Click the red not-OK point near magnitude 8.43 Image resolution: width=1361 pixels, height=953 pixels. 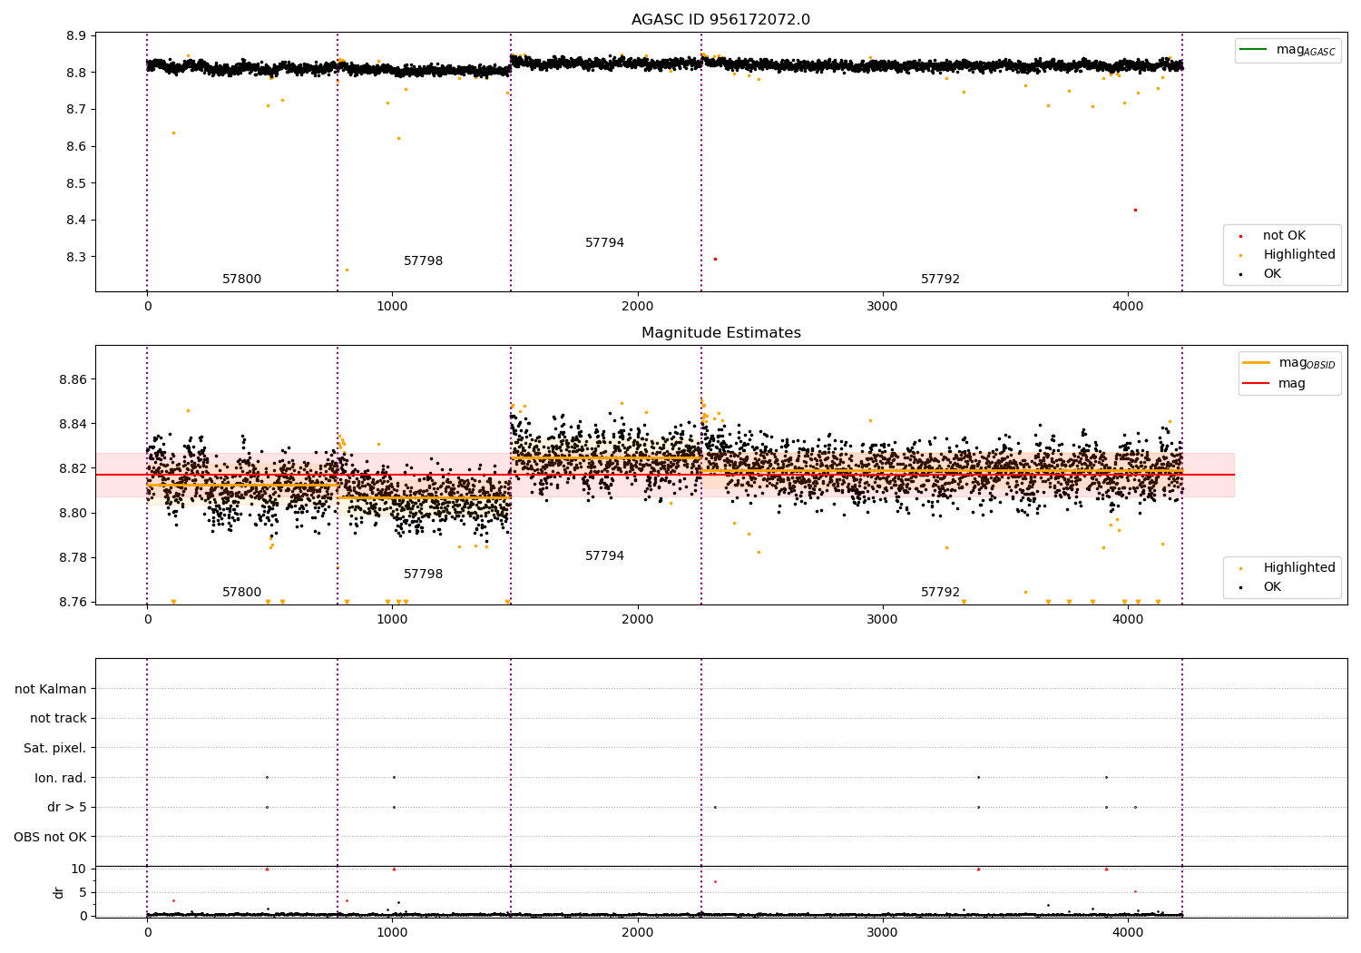pos(1135,210)
